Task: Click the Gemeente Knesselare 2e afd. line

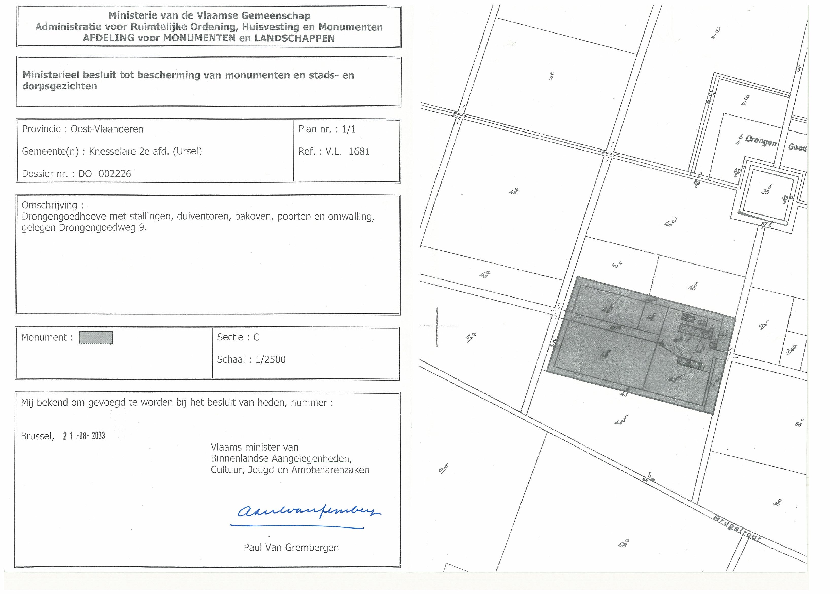Action: pos(112,151)
